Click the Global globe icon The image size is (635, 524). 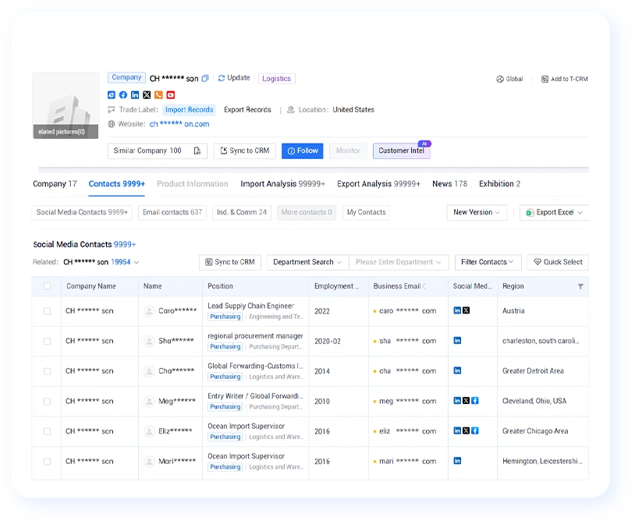tap(500, 79)
